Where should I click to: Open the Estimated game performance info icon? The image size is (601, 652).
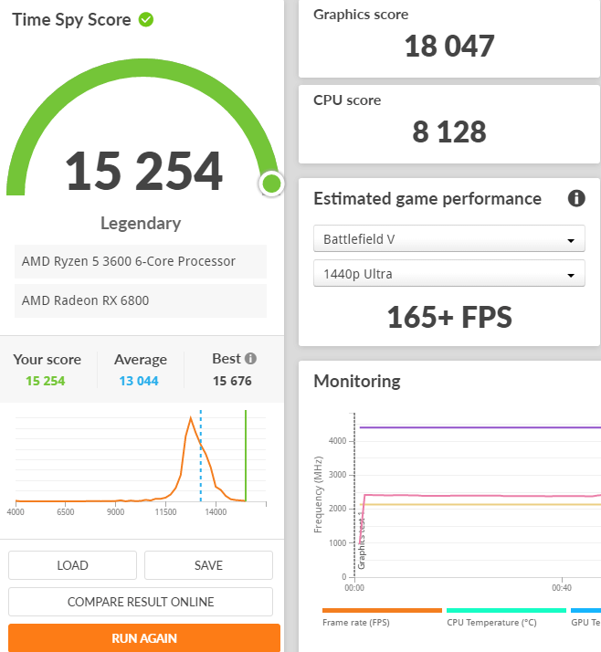point(576,198)
